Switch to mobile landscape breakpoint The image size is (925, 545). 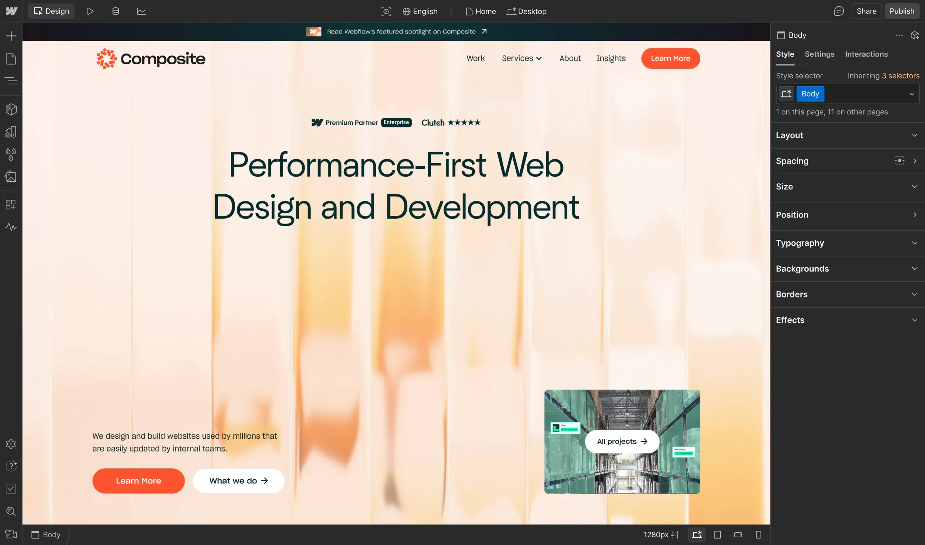(738, 535)
